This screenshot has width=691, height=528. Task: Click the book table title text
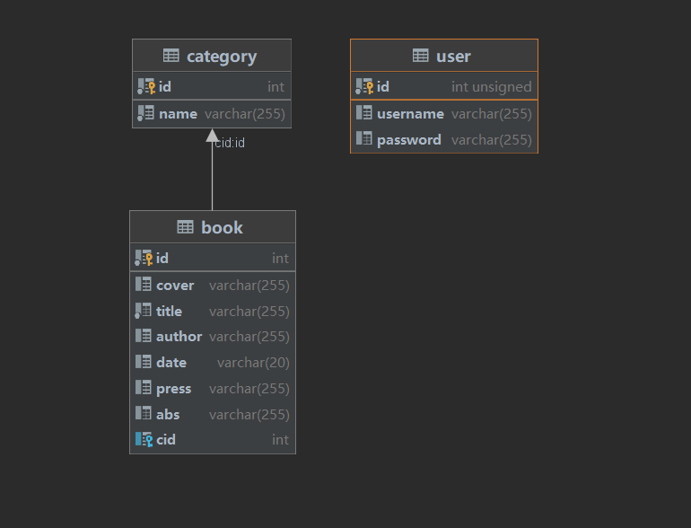point(223,227)
